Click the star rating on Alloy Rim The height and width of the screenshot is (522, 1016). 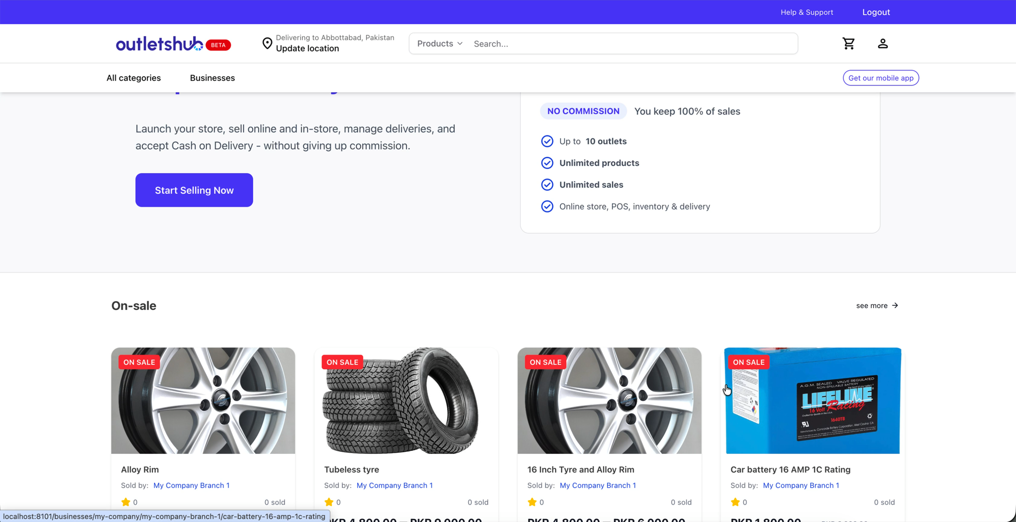coord(125,502)
